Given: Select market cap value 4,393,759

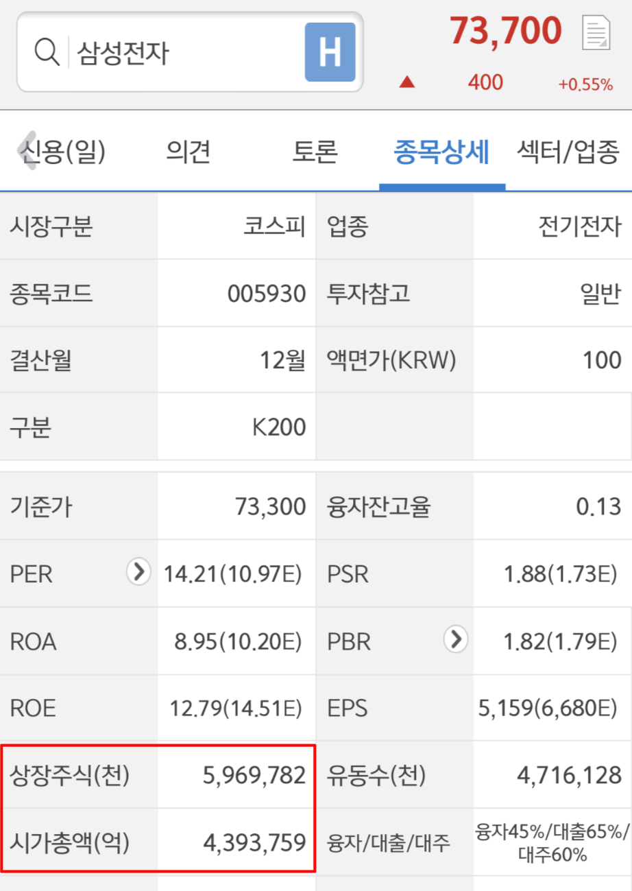Looking at the screenshot, I should (x=254, y=842).
